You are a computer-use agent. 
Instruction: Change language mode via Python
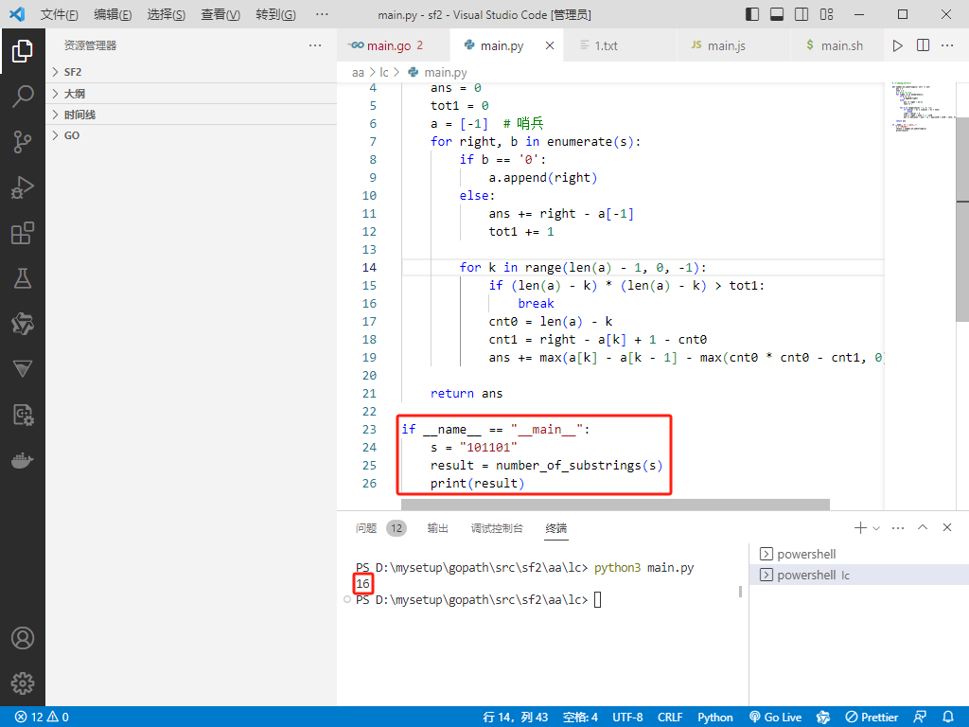pyautogui.click(x=715, y=718)
